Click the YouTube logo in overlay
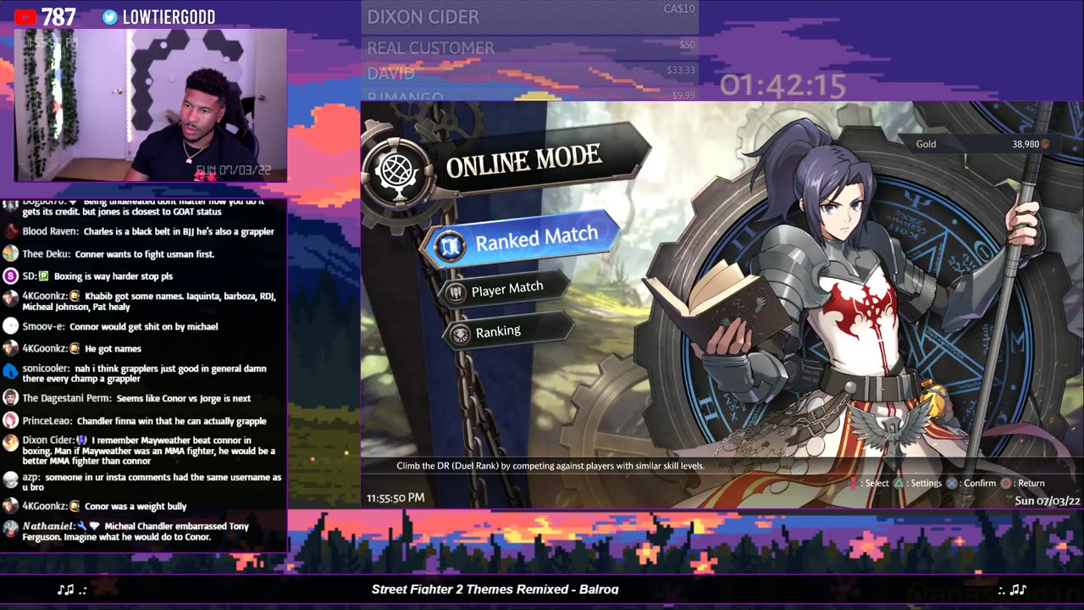The image size is (1084, 610). pos(25,17)
